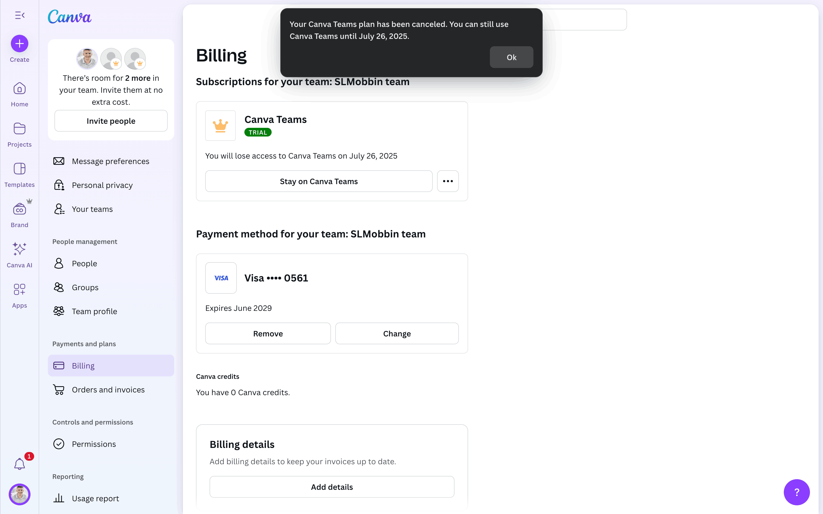Screen dimensions: 823x514
Task: Click the purple help question mark button
Action: [797, 492]
